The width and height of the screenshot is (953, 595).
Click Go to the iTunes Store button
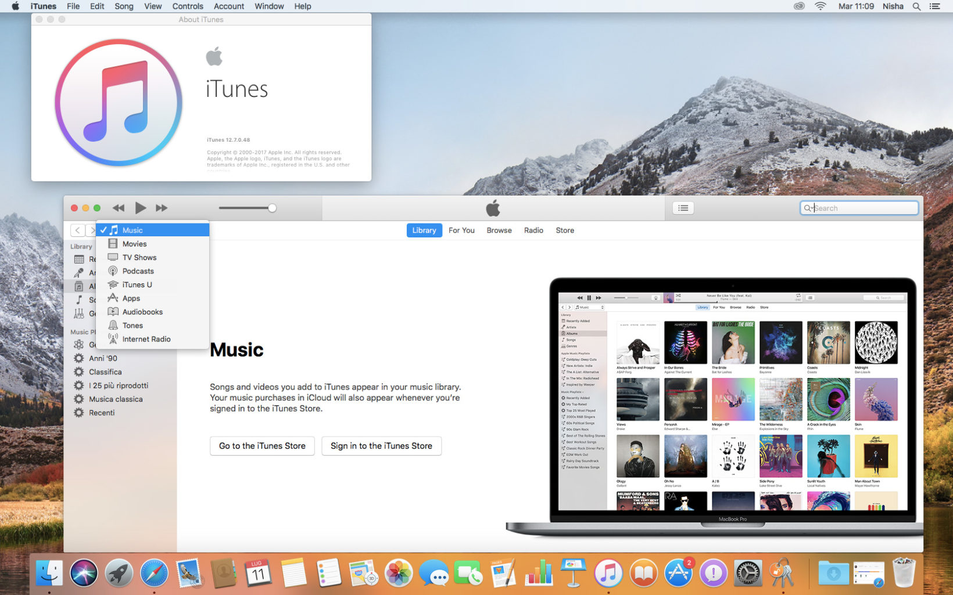262,446
